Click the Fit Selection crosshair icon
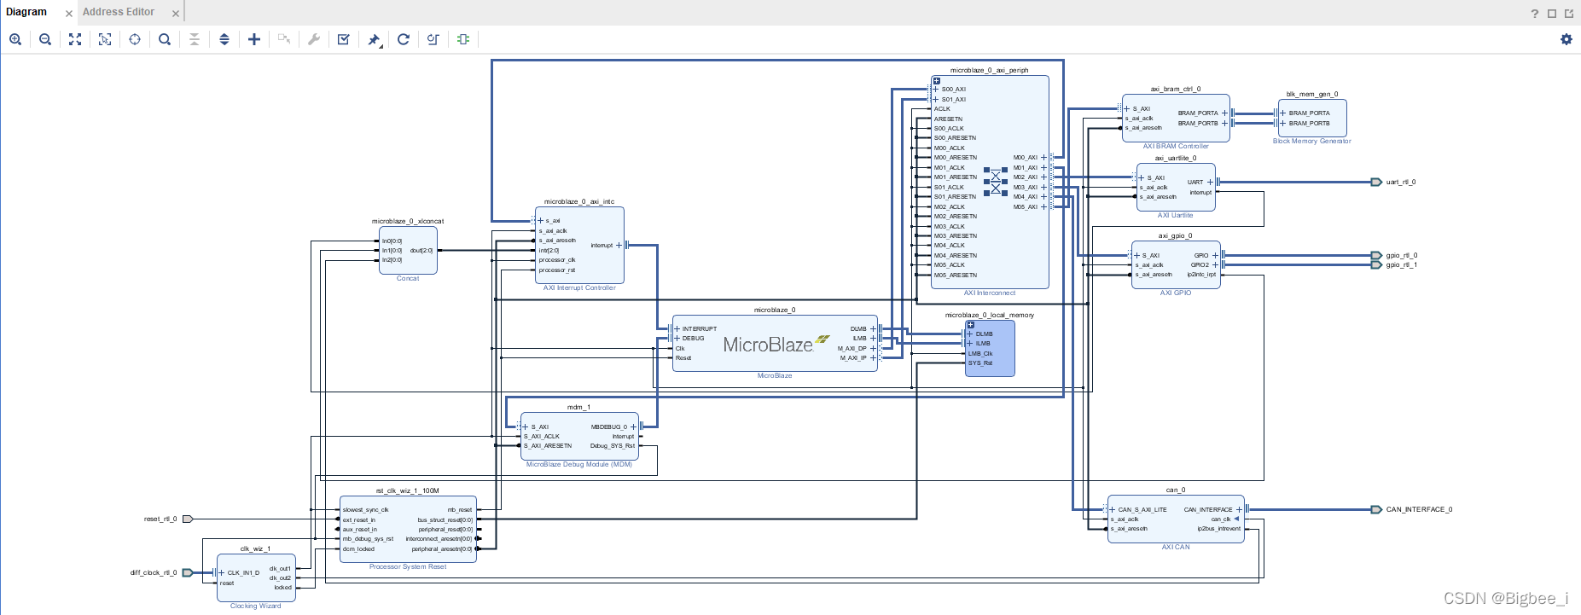The image size is (1581, 615). (135, 39)
